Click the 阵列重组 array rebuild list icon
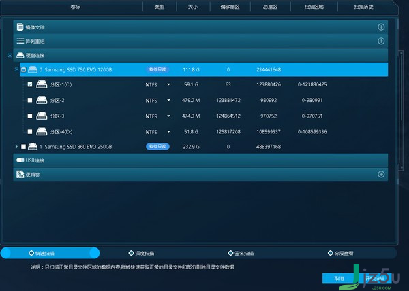 [20, 41]
